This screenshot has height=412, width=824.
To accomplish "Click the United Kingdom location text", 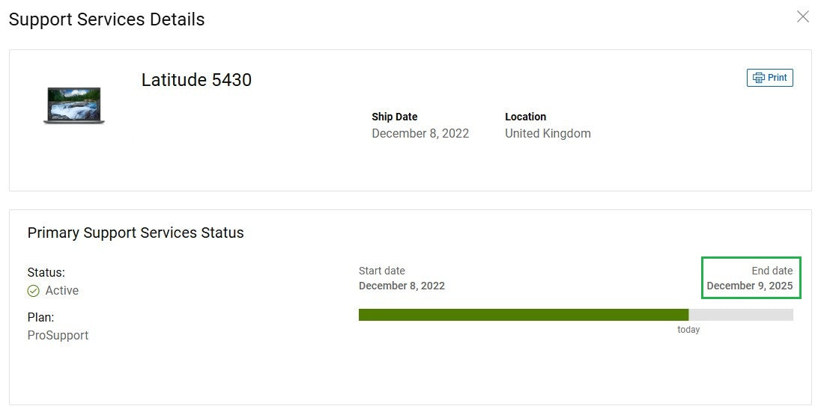I will pos(548,134).
